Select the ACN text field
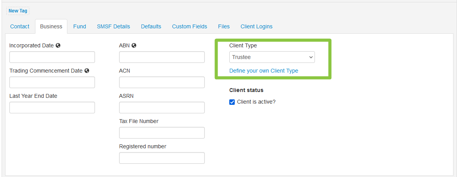The height and width of the screenshot is (177, 457). coord(162,82)
